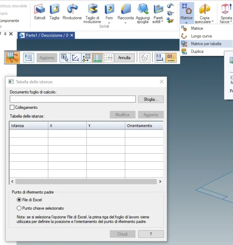Image resolution: width=233 pixels, height=245 pixels.
Task: Expand the Foro dropdown arrow
Action: click(x=109, y=23)
